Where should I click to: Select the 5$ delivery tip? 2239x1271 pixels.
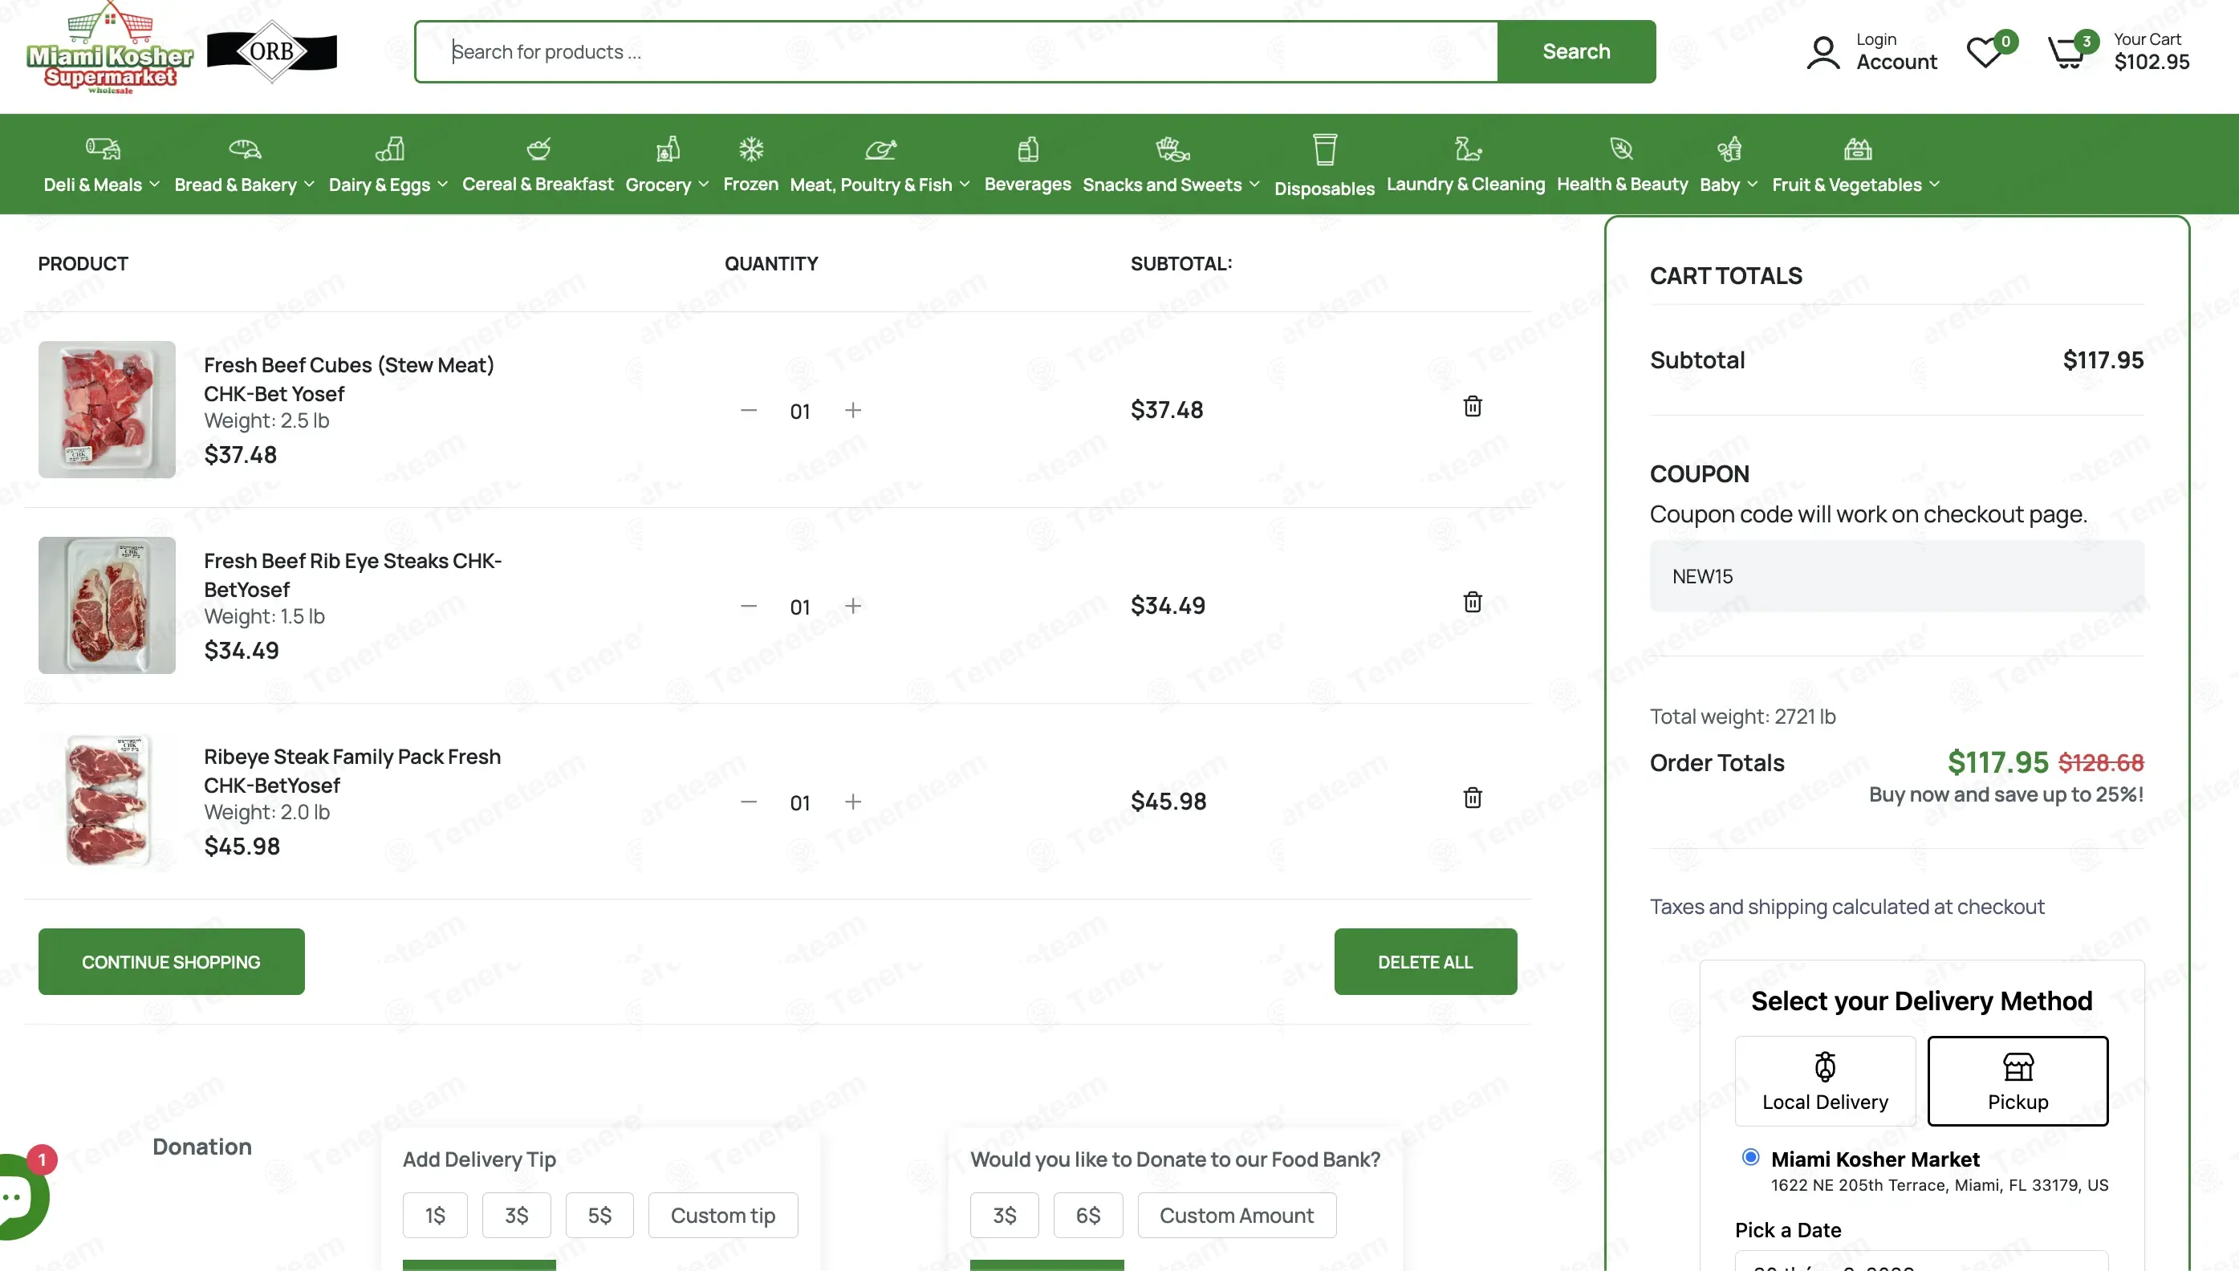pyautogui.click(x=599, y=1215)
